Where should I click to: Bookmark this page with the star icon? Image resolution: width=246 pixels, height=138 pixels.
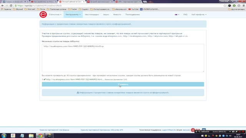coord(224,6)
